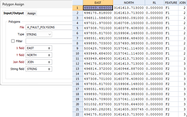
Task: Click NORTH cell 3160708.150000 in row 4
Action: pyautogui.click(x=129, y=23)
